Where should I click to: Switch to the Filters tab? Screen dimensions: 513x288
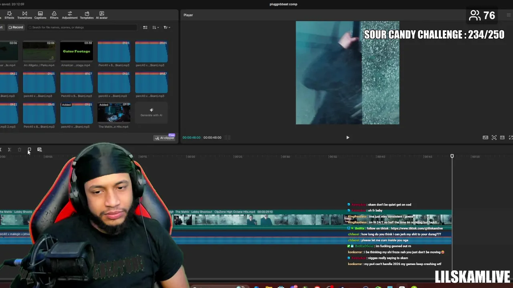point(54,15)
